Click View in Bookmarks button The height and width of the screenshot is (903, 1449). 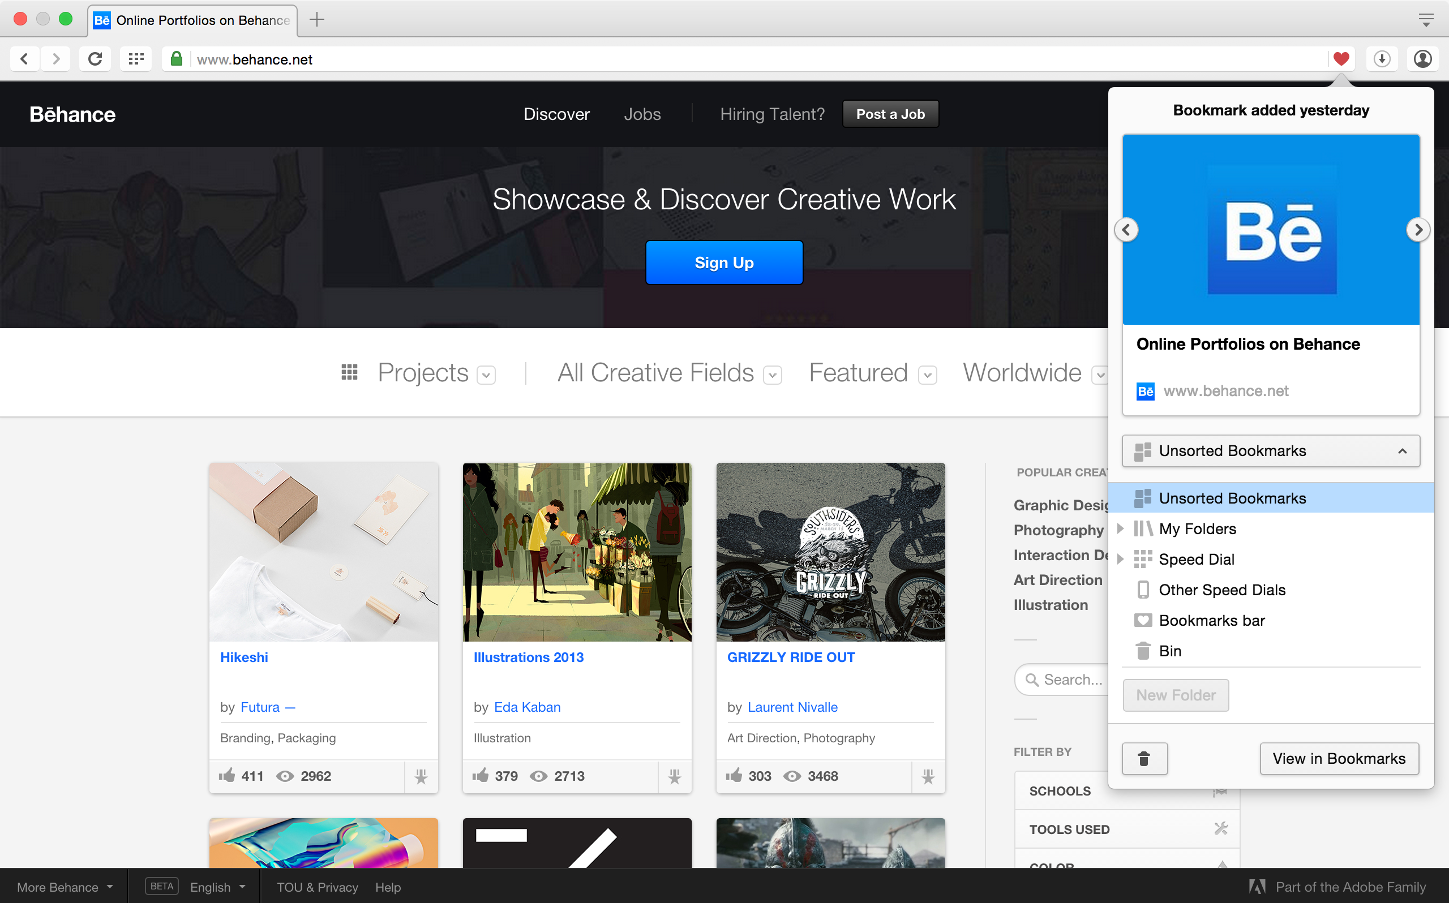pyautogui.click(x=1339, y=759)
